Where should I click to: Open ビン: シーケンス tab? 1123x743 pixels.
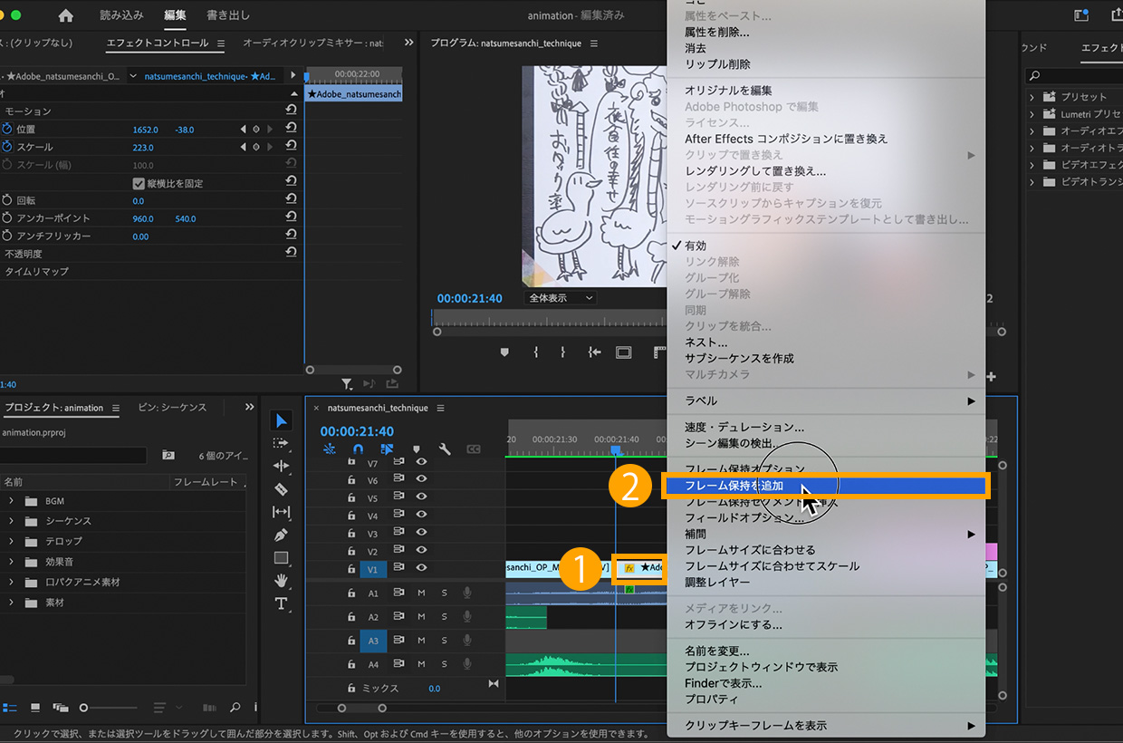[172, 408]
